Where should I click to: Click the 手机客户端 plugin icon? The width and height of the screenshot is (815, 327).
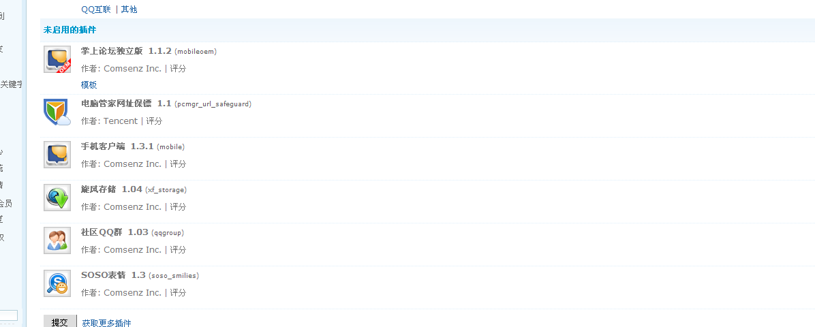click(x=57, y=155)
